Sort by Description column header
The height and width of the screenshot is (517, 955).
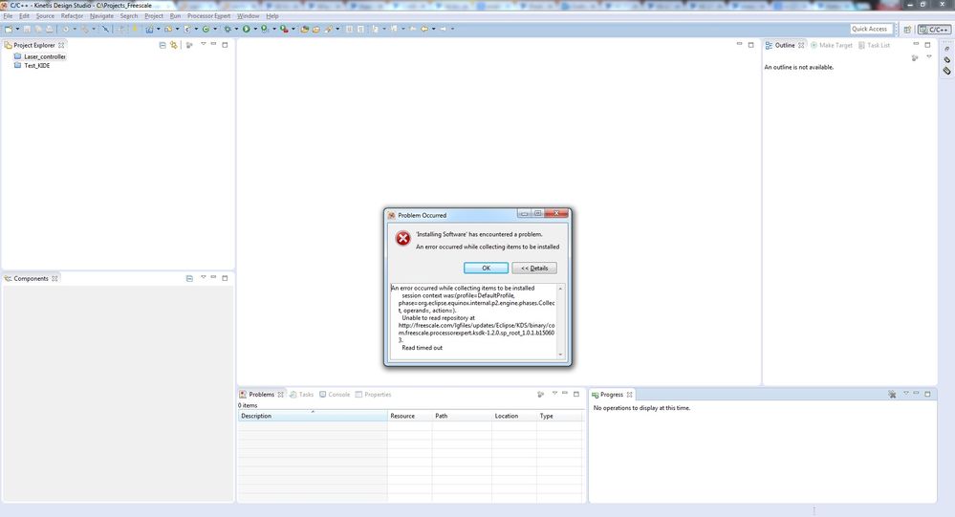313,416
